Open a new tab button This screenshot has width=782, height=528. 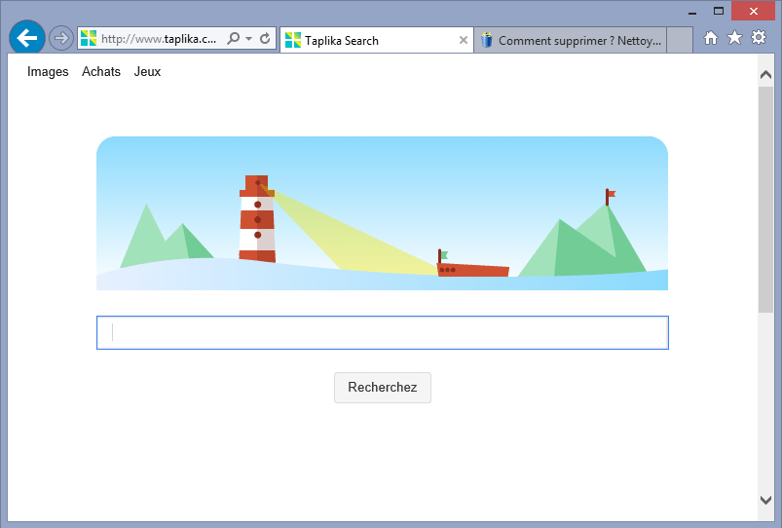680,40
